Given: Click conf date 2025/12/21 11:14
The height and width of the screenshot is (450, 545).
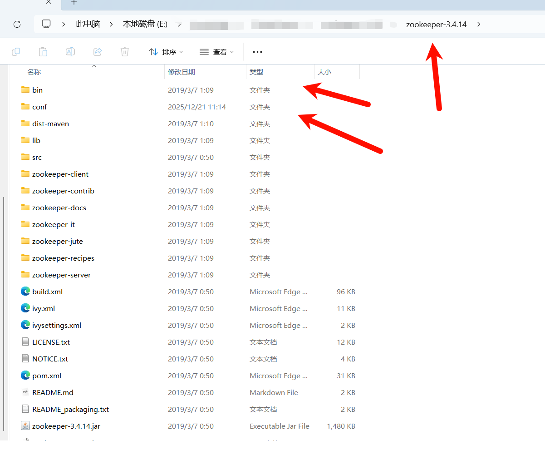Looking at the screenshot, I should pos(197,107).
